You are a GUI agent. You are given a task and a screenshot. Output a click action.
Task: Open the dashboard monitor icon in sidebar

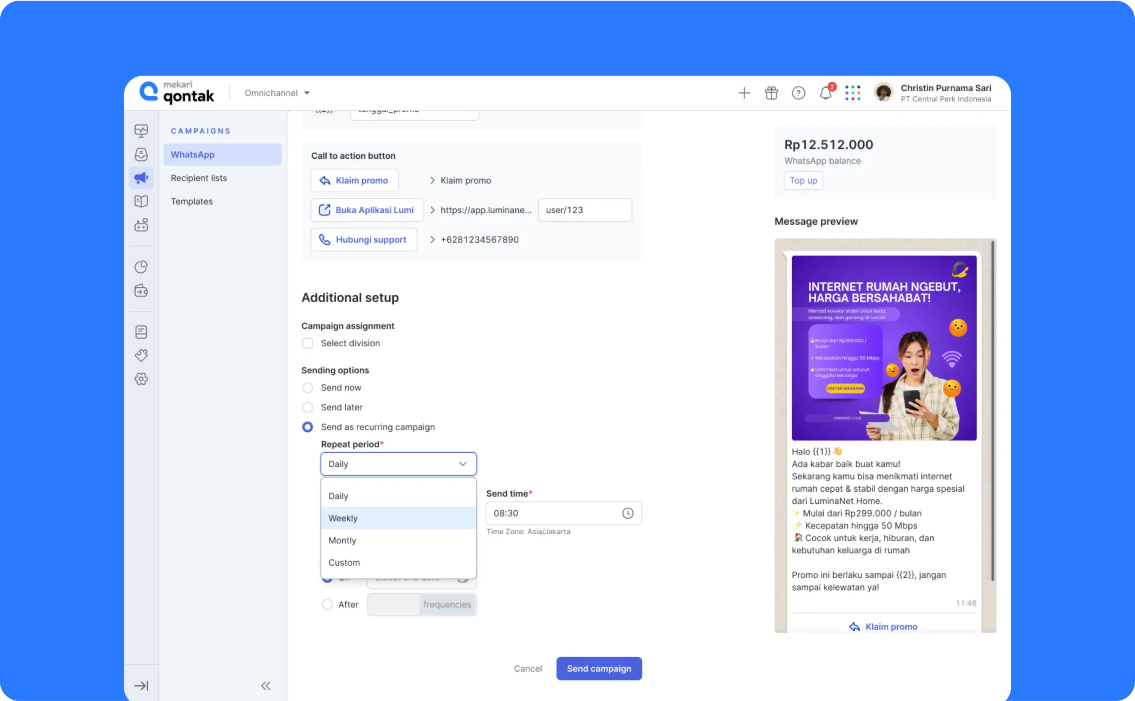pyautogui.click(x=141, y=131)
